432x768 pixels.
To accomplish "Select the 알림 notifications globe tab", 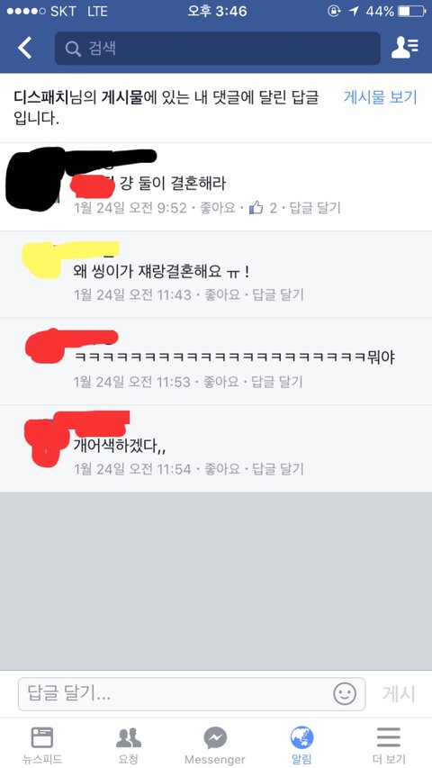I will pyautogui.click(x=301, y=745).
